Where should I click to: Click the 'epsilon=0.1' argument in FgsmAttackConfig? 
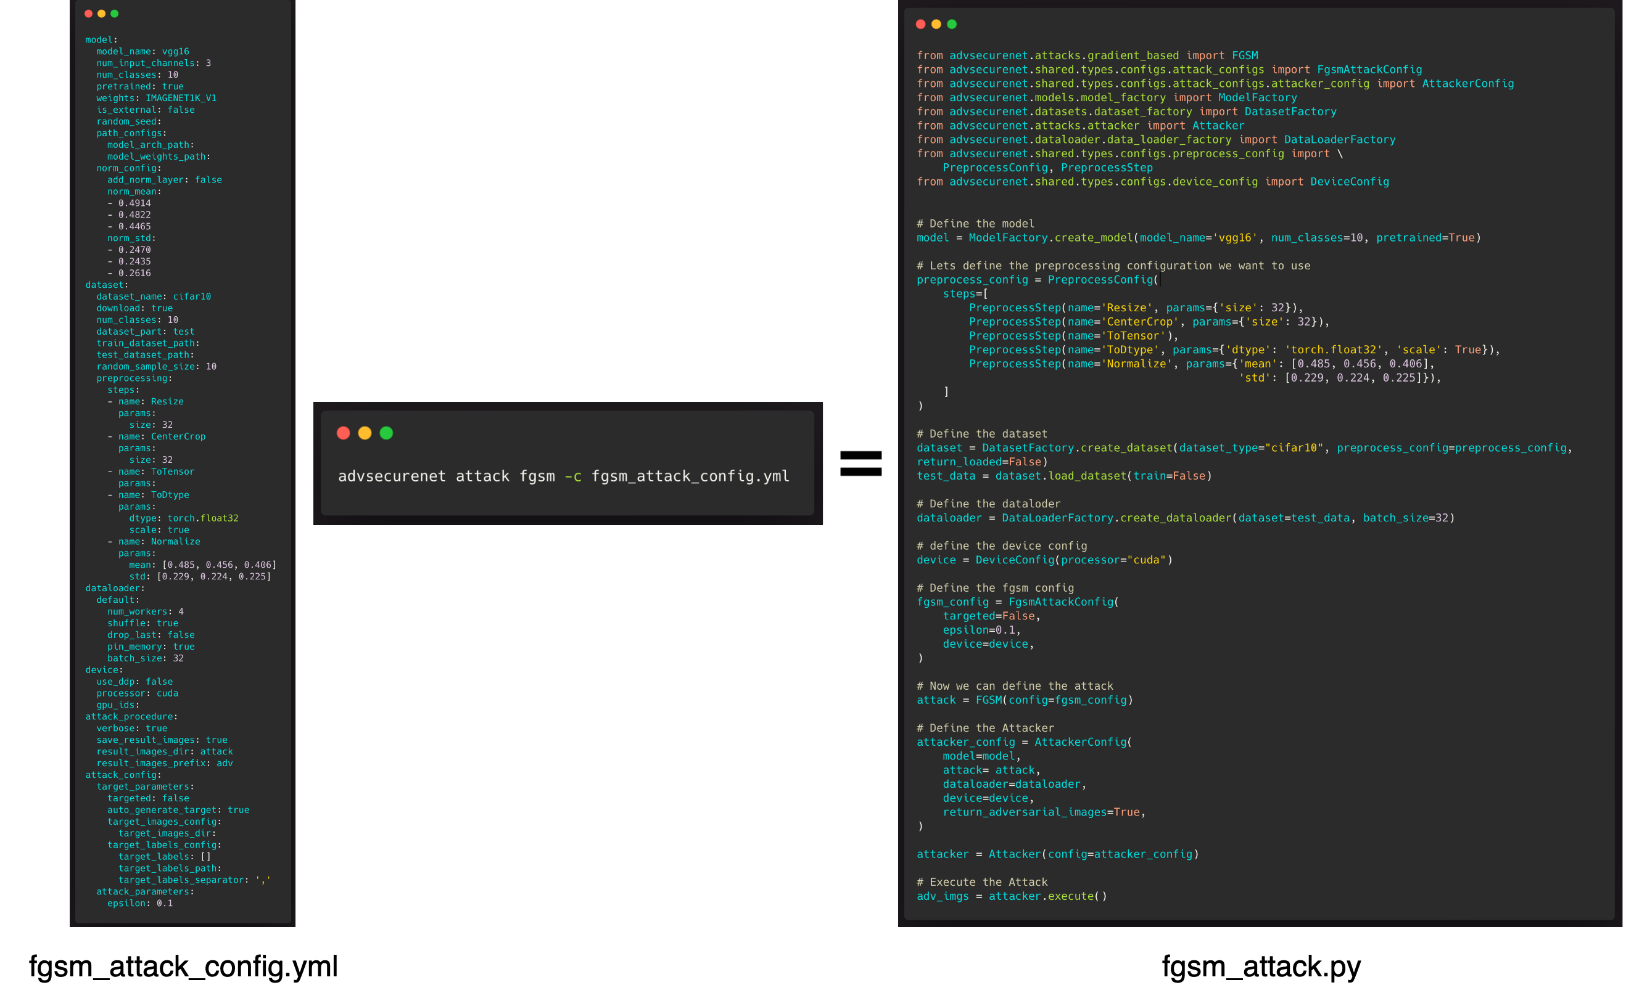[x=979, y=631]
